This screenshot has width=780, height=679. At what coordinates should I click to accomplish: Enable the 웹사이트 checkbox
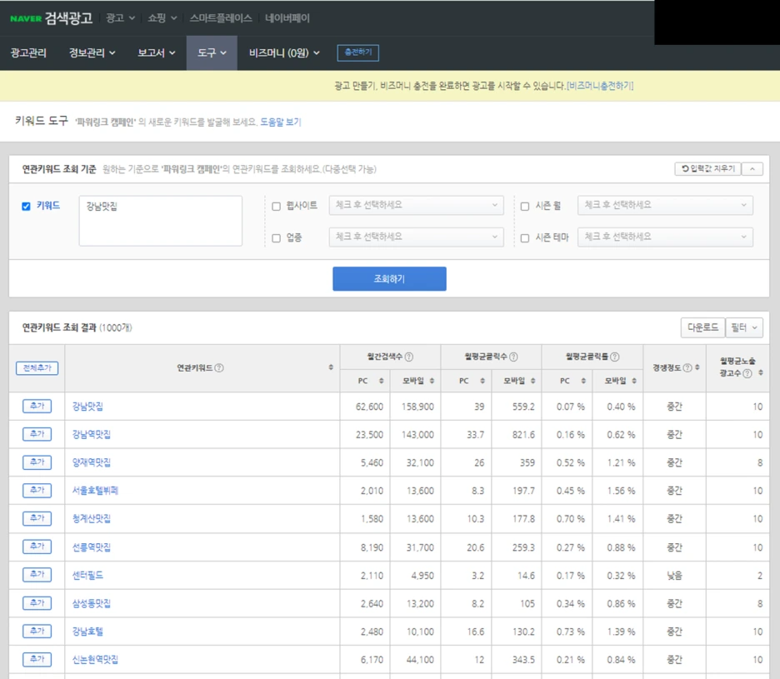(276, 207)
